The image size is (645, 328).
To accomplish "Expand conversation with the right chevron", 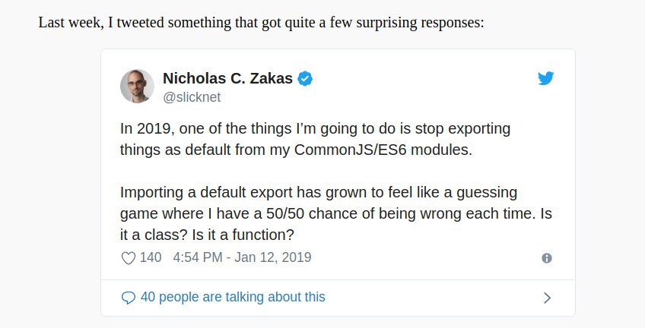I will (546, 298).
